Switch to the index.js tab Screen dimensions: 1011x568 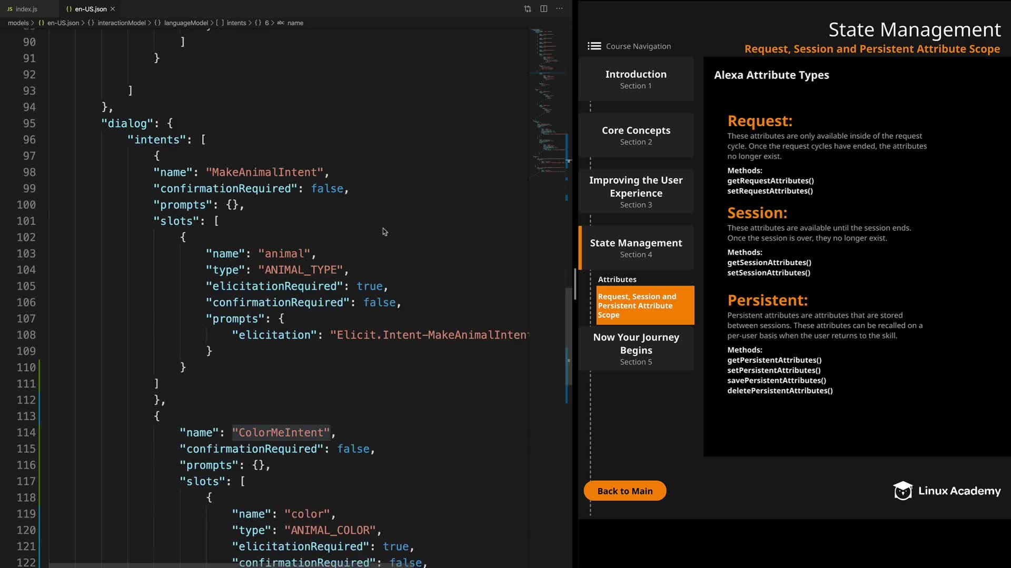[x=26, y=9]
